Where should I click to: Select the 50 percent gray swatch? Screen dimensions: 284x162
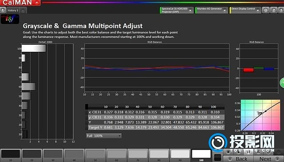pos(95,155)
